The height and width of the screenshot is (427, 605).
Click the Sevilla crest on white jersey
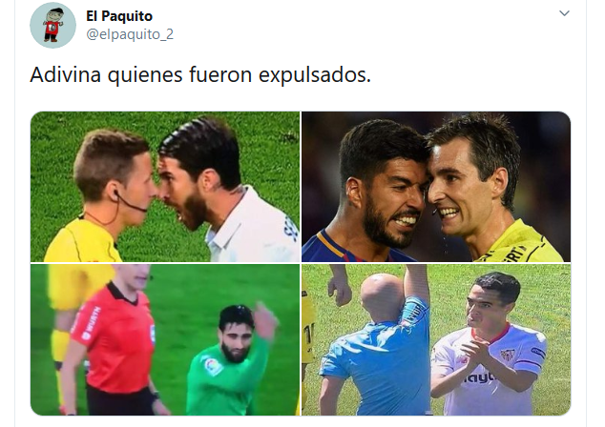pos(508,355)
